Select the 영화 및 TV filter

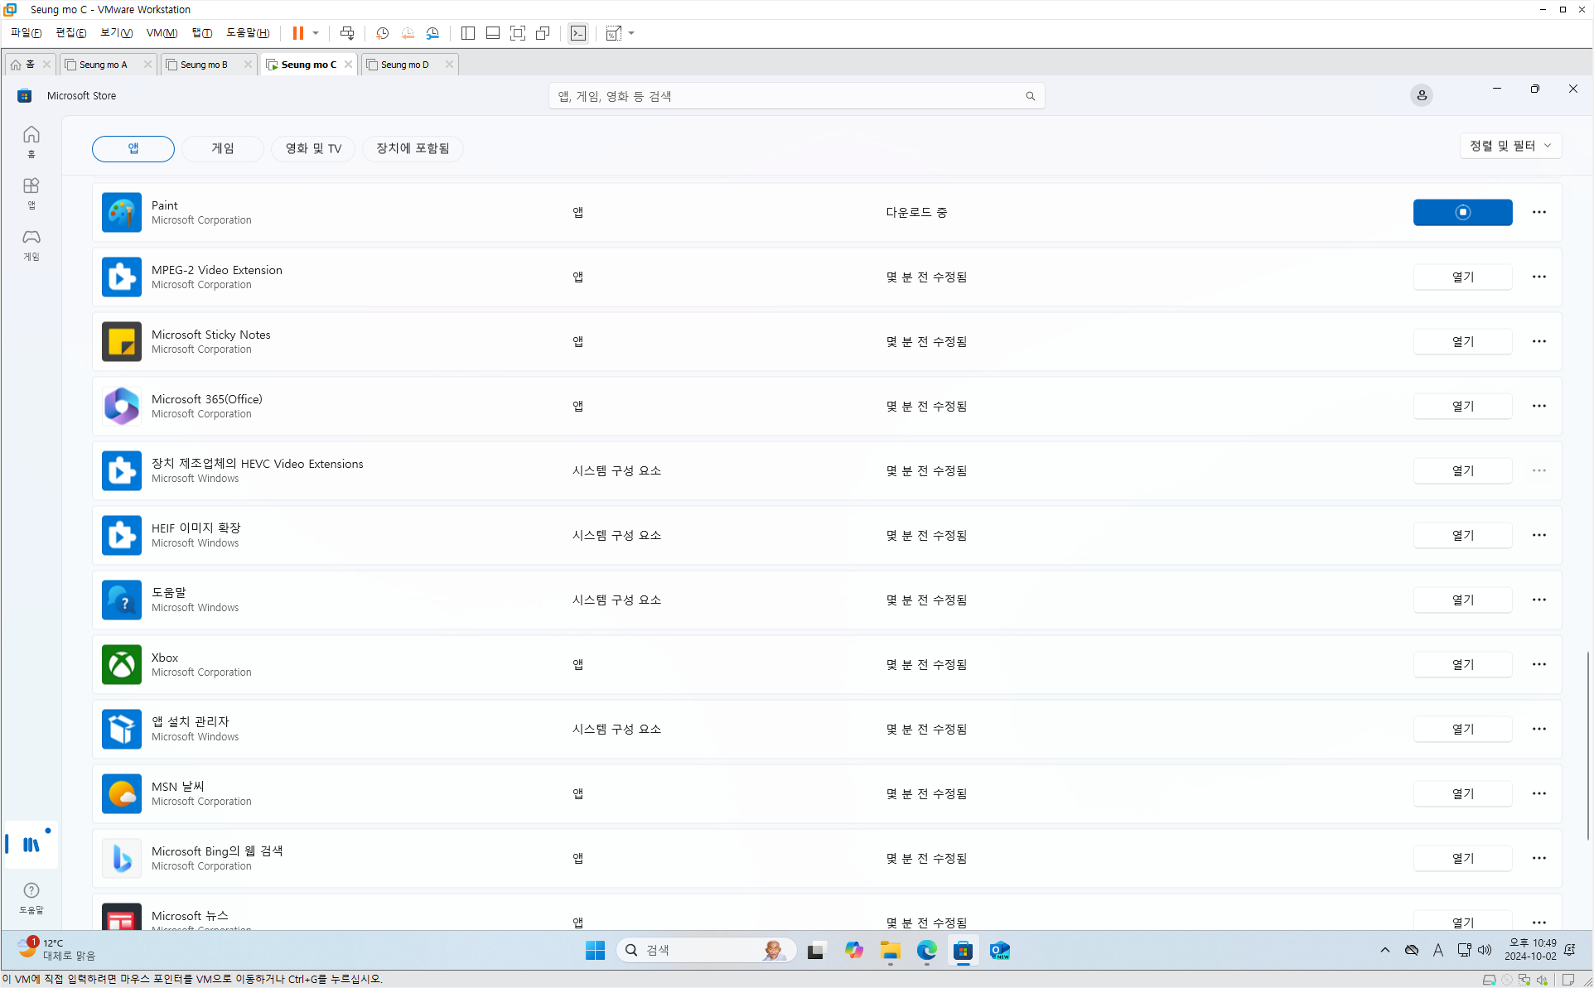point(313,148)
